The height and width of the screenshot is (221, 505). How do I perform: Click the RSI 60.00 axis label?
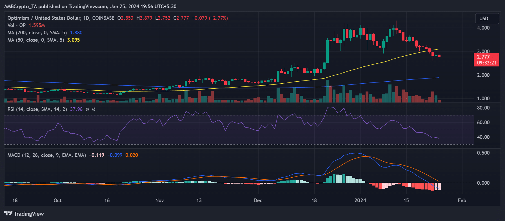coord(483,122)
